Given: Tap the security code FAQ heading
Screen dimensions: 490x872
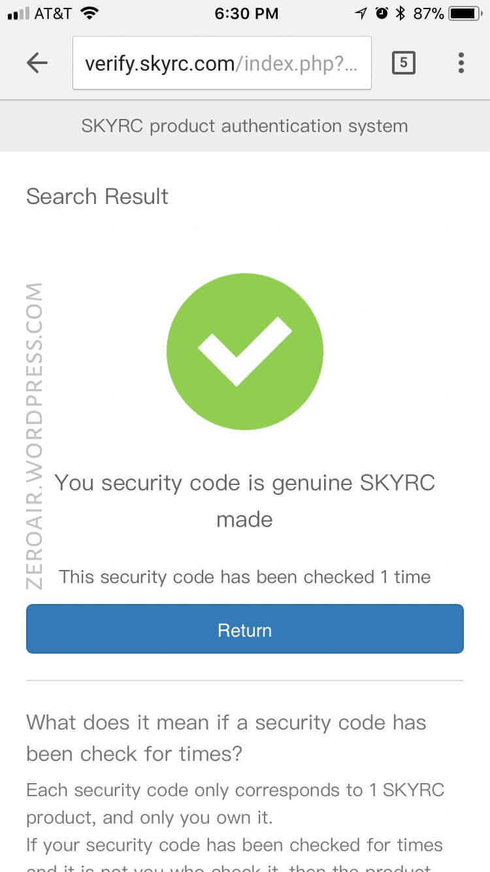Looking at the screenshot, I should 226,738.
